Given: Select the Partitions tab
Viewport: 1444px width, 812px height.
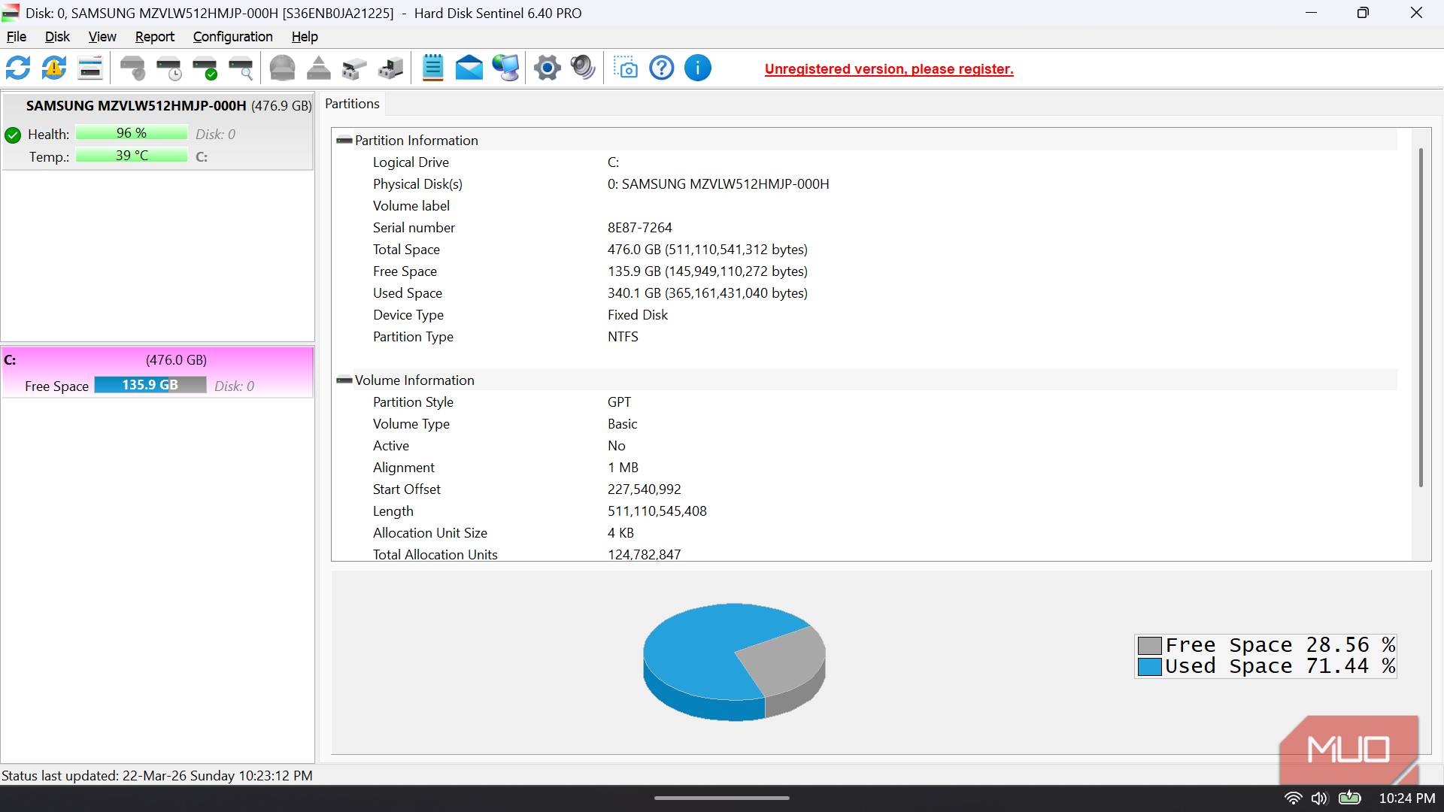Looking at the screenshot, I should 352,104.
